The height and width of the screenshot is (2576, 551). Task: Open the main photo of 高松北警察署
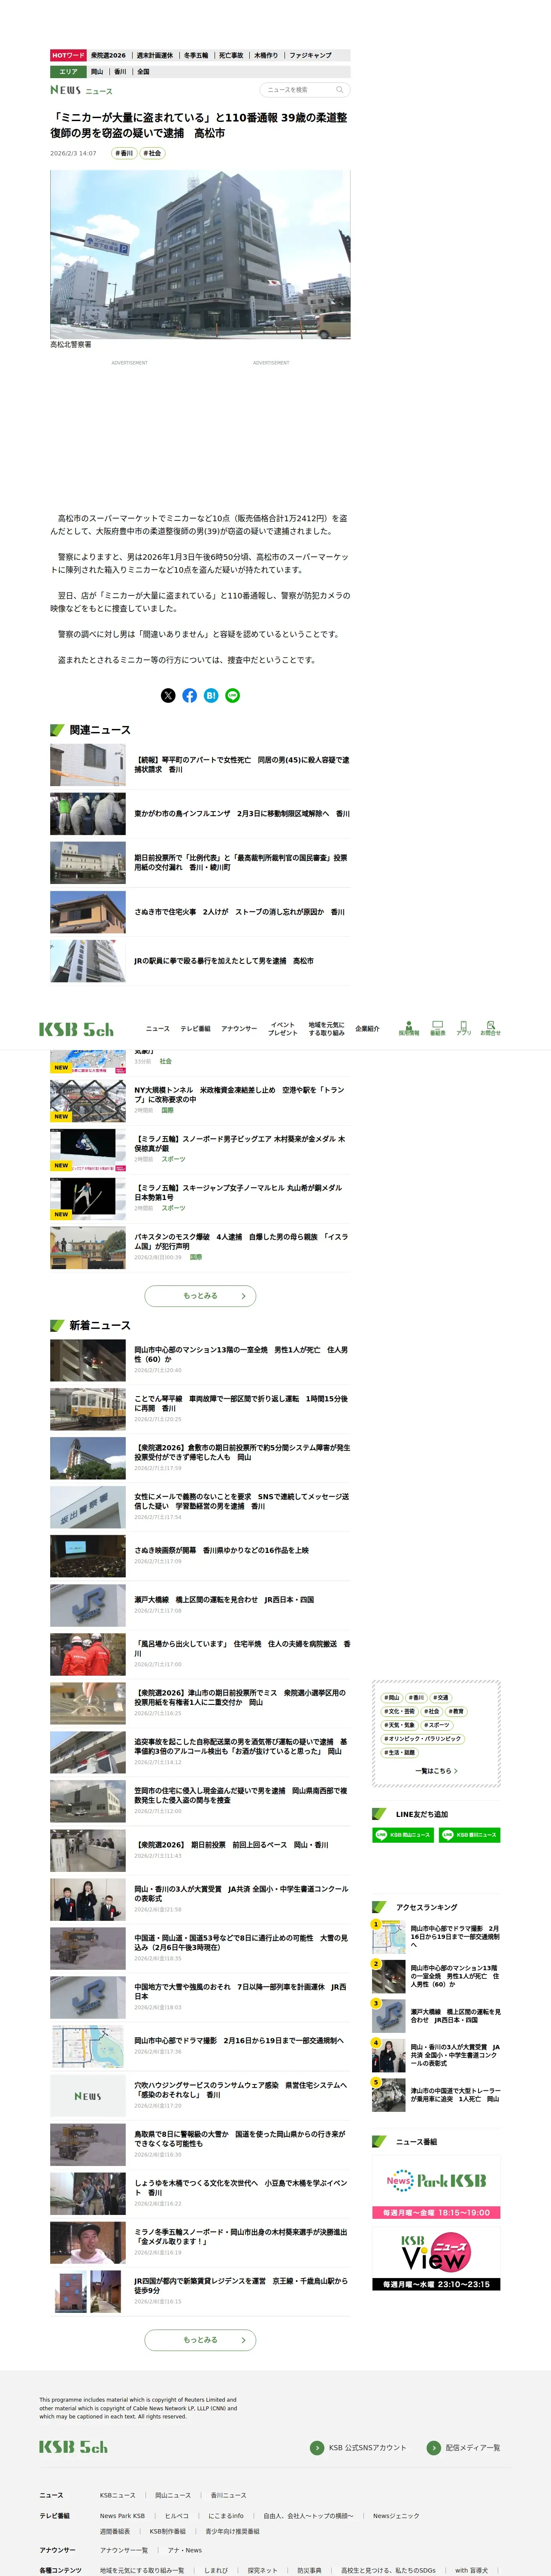(200, 254)
